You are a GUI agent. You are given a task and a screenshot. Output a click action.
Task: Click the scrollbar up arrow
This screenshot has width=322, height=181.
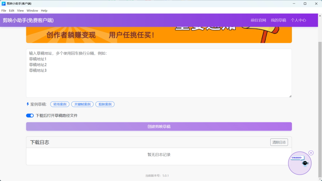coord(320,15)
